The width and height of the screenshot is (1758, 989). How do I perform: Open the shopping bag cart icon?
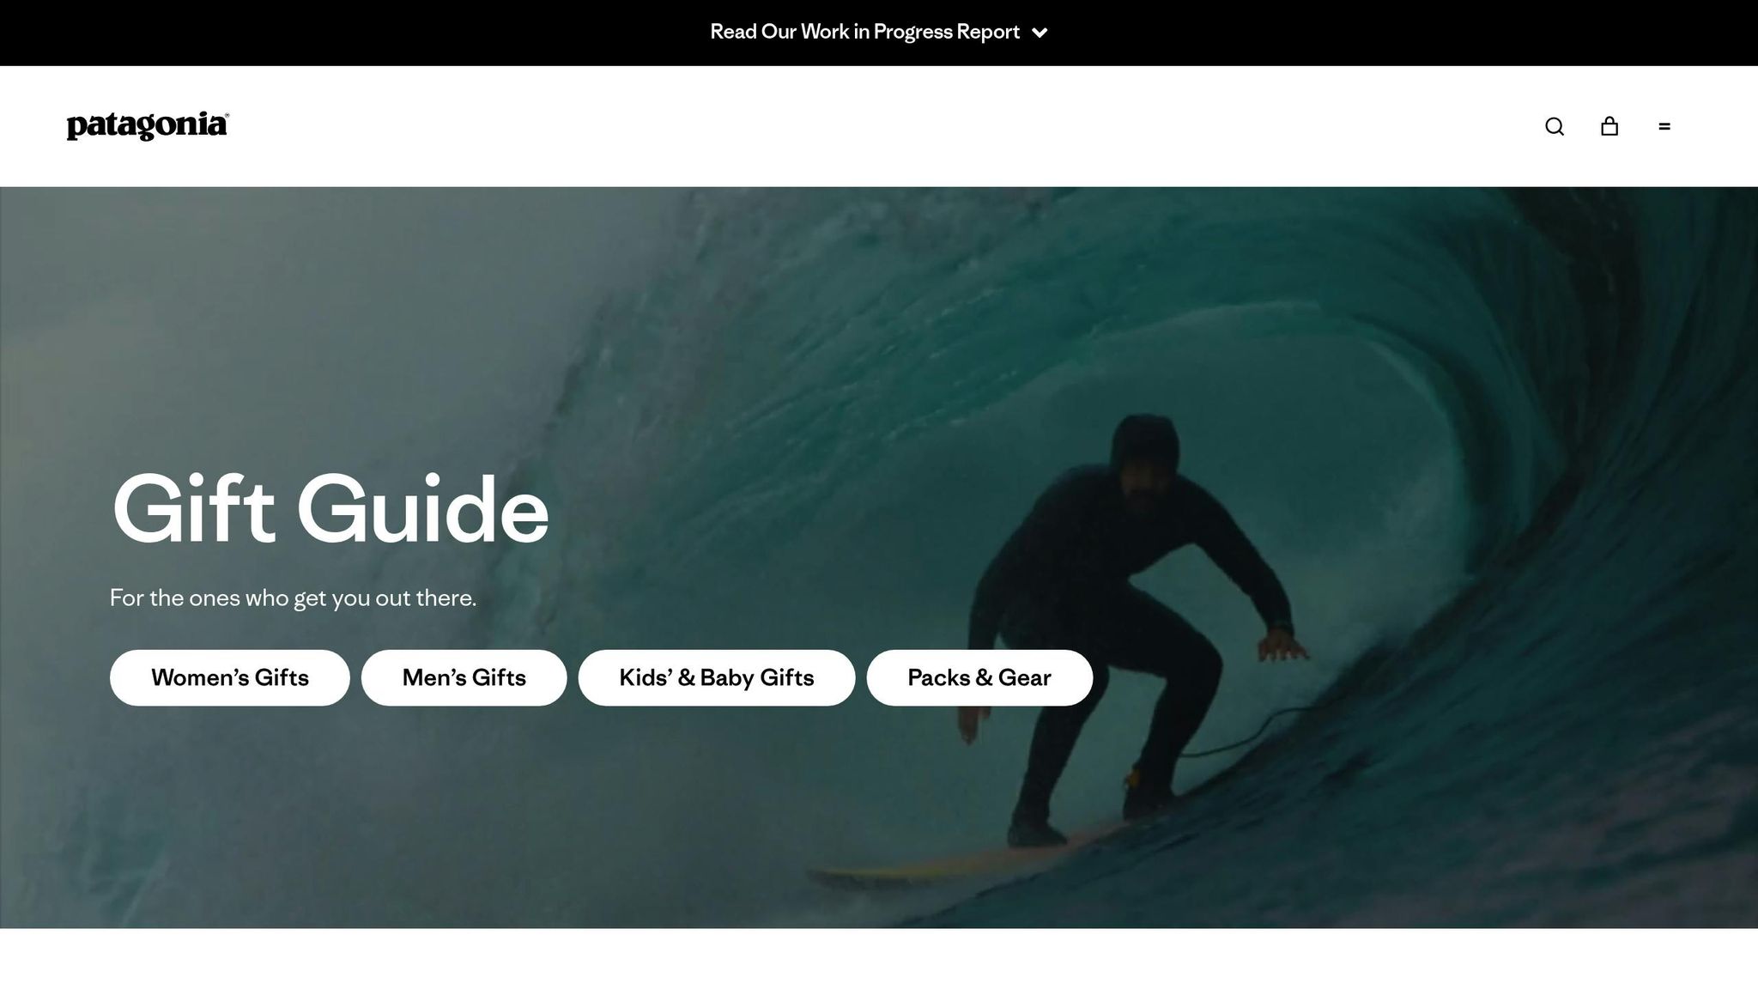tap(1609, 126)
